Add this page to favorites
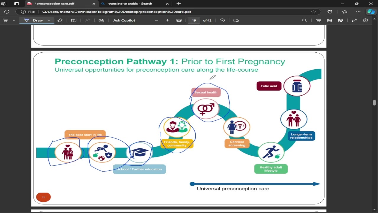This screenshot has width=378, height=213. click(x=313, y=12)
